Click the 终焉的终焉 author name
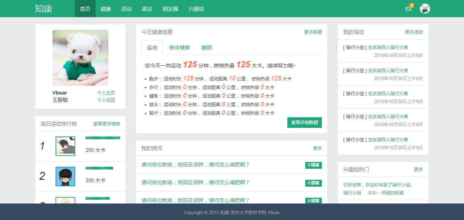Image resolution: width=464 pixels, height=220 pixels. [x=393, y=193]
